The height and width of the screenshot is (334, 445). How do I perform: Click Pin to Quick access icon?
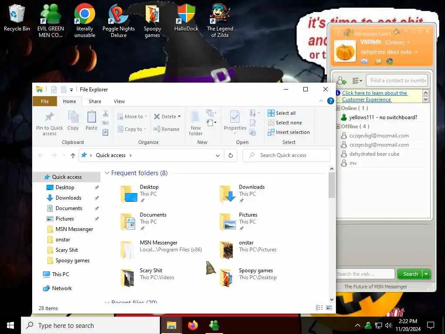tap(50, 123)
